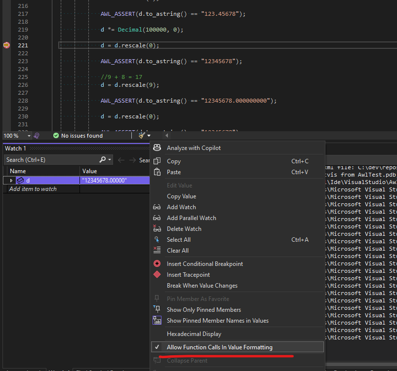The width and height of the screenshot is (397, 371).
Task: Toggle Show Only Pinned Members
Action: (203, 310)
